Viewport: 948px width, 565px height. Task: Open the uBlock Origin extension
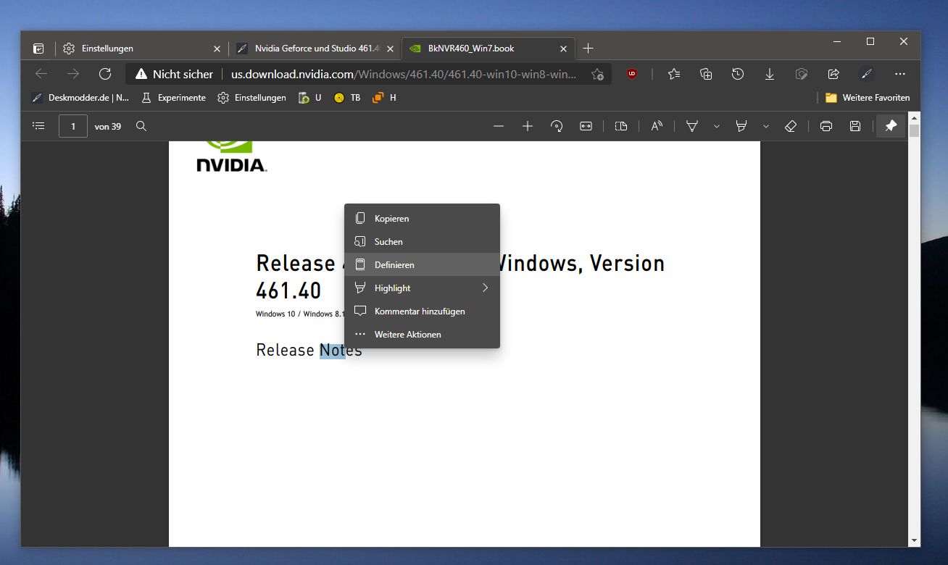pos(632,74)
